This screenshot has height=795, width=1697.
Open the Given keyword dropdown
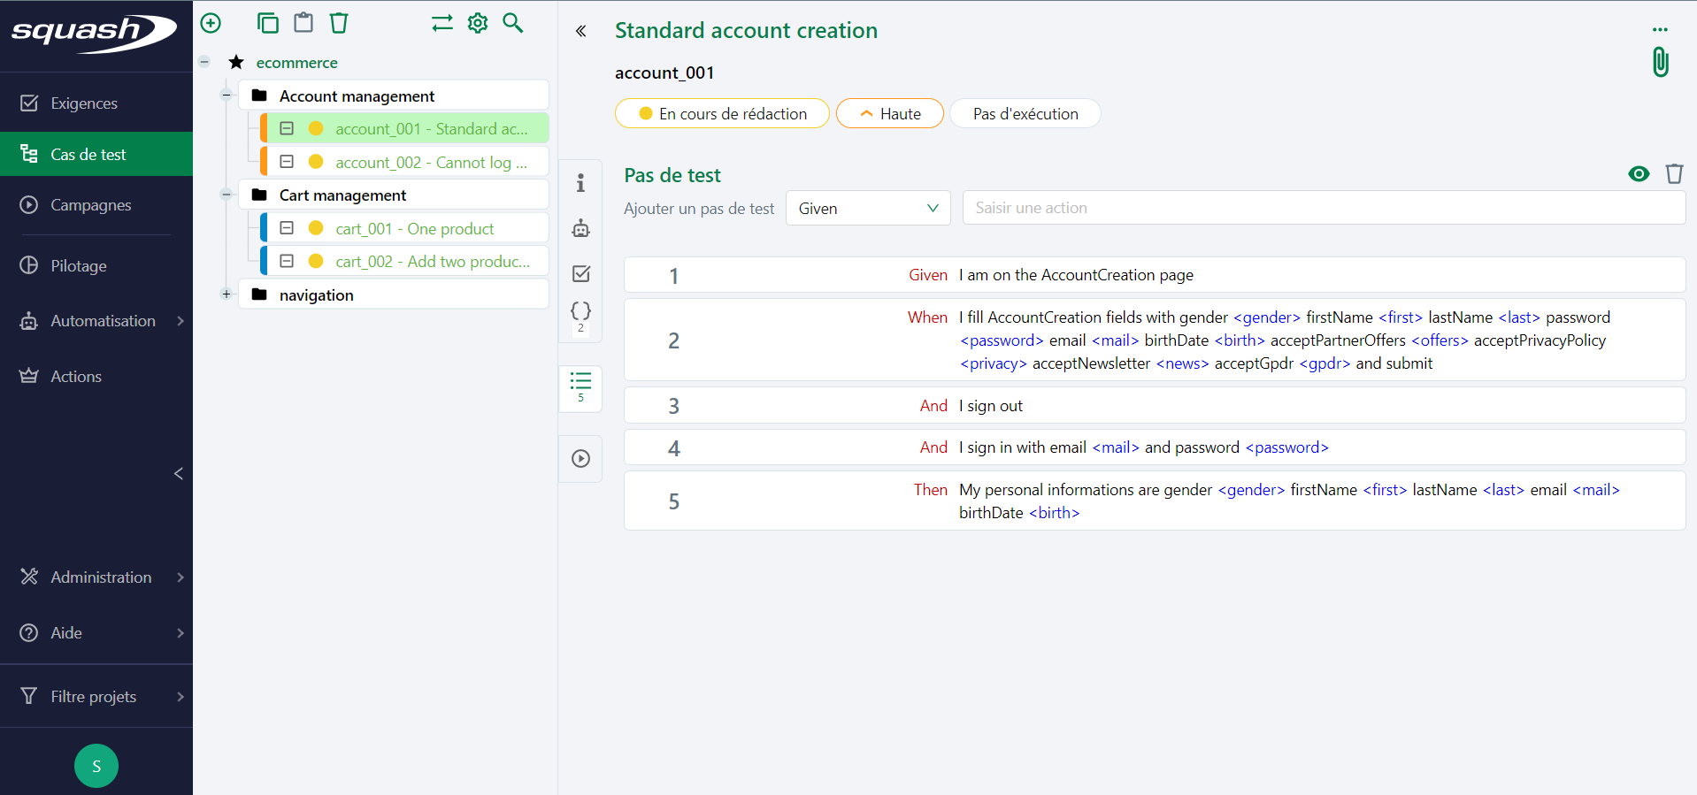[x=867, y=209]
